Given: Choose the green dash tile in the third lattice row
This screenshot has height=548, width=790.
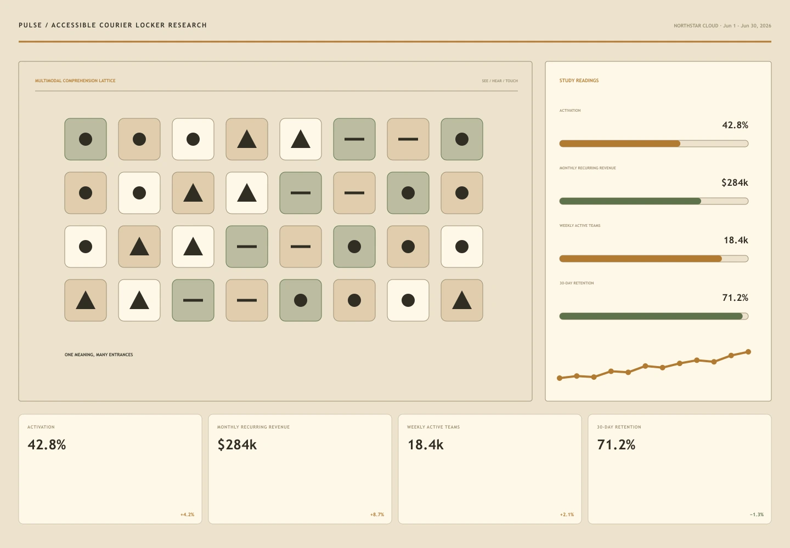Looking at the screenshot, I should [x=247, y=247].
